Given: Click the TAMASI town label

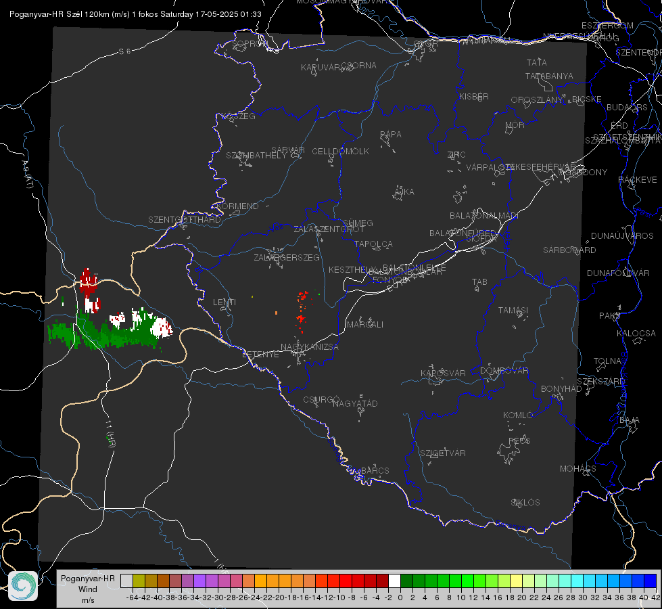Looking at the screenshot, I should [513, 311].
